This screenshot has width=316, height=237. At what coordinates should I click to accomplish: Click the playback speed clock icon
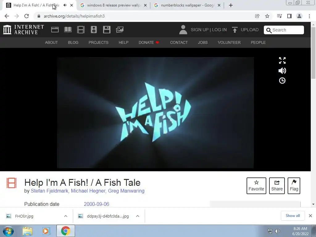coord(282,81)
